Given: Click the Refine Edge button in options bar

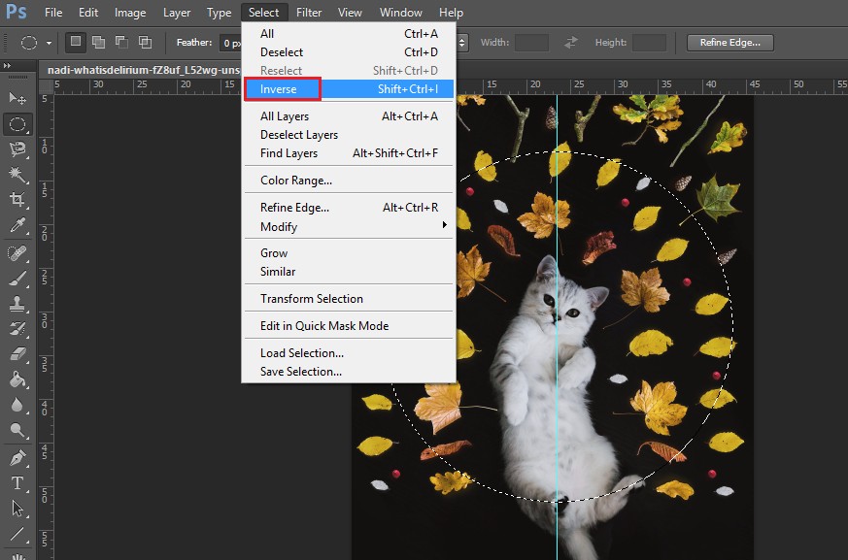Looking at the screenshot, I should (730, 42).
